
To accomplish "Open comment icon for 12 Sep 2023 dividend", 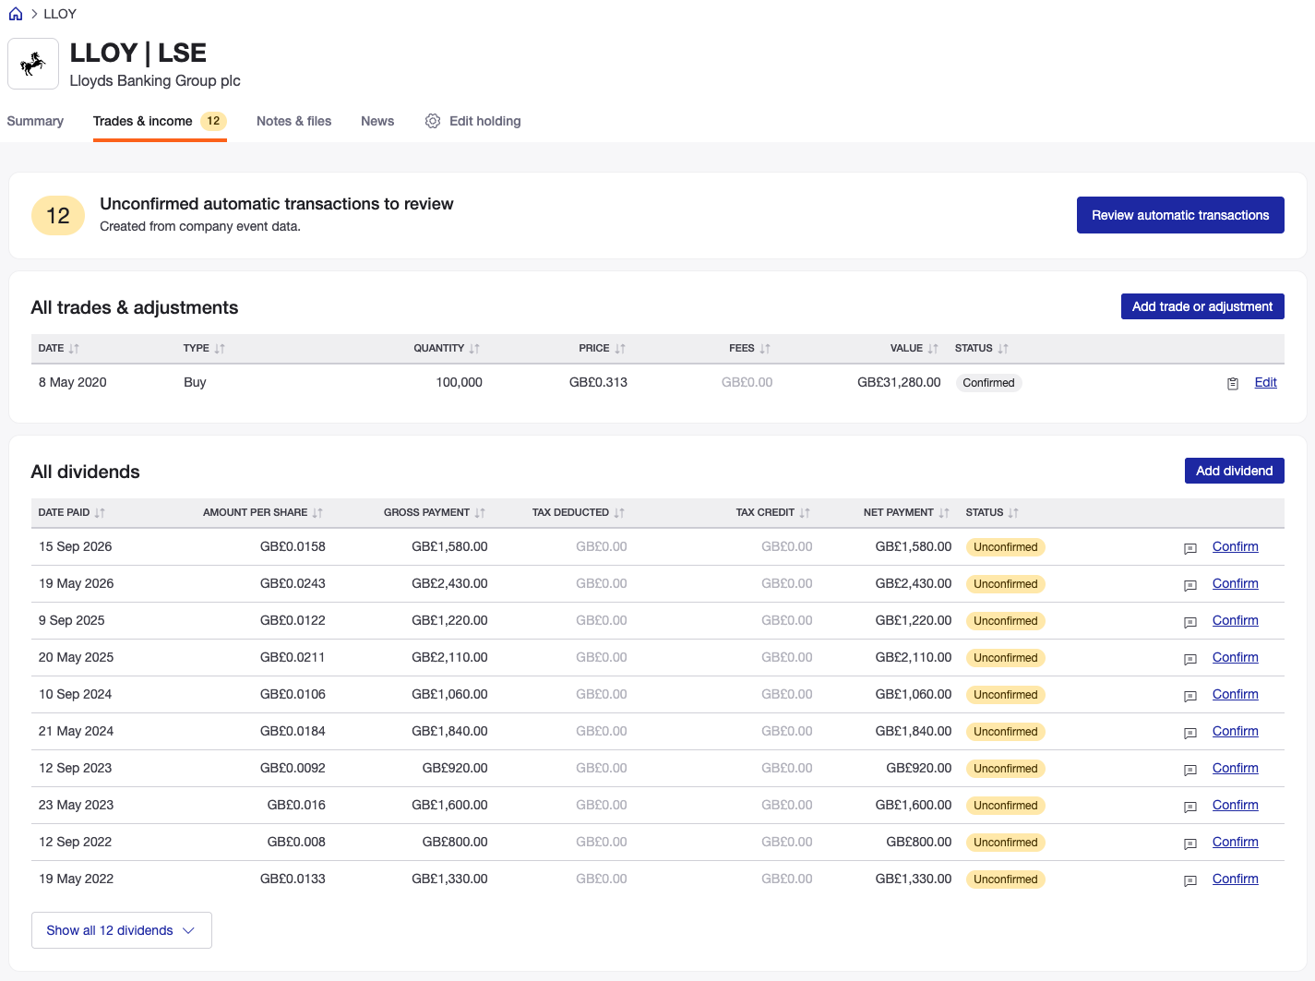I will click(x=1190, y=770).
